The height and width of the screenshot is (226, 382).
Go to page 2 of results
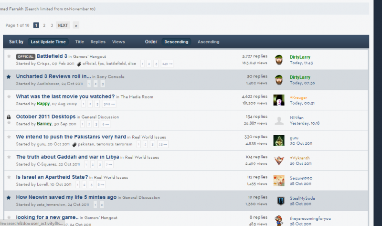[44, 25]
